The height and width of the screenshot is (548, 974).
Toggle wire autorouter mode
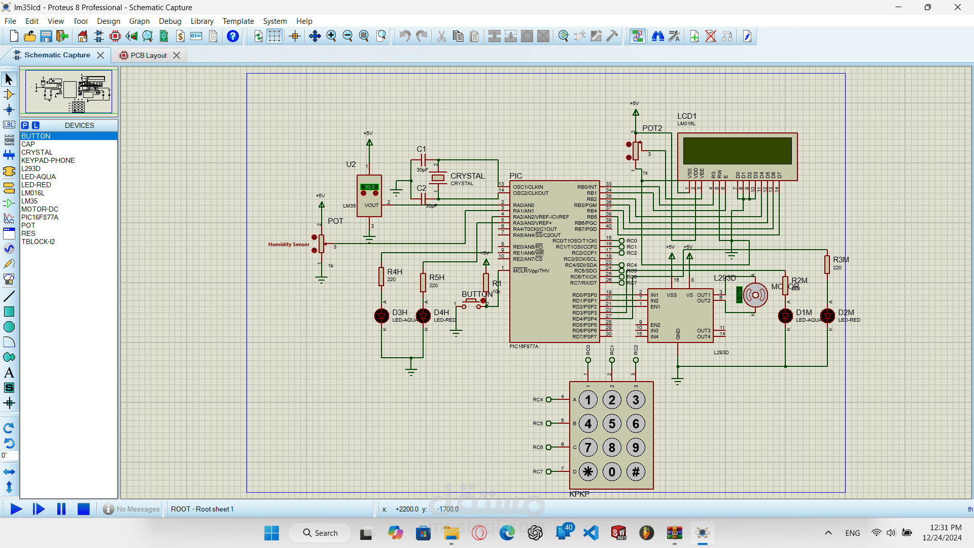coord(637,36)
